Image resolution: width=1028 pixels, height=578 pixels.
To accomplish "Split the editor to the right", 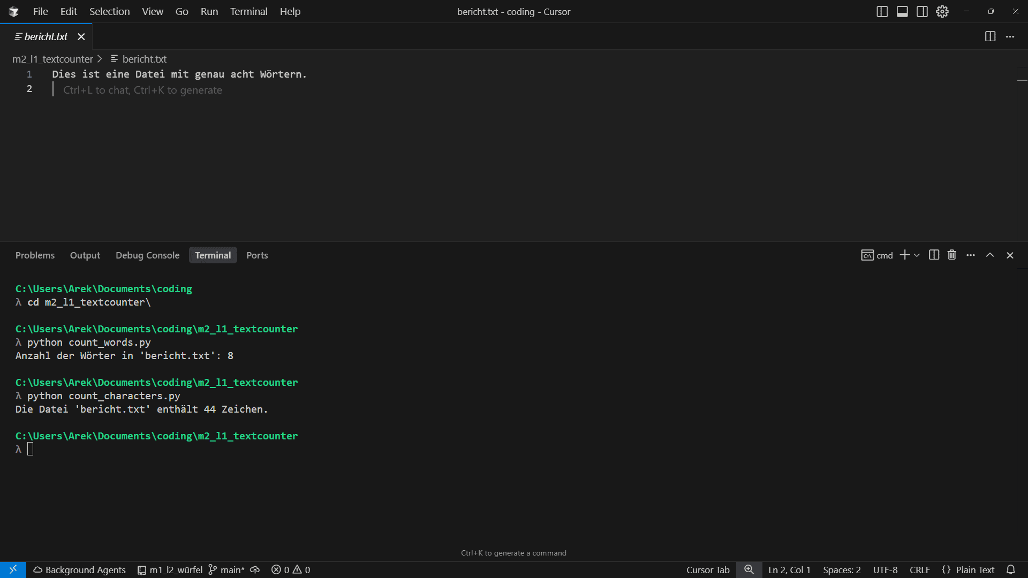I will (x=990, y=36).
